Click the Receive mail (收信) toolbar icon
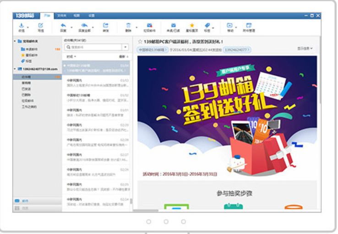 [x=22, y=26]
